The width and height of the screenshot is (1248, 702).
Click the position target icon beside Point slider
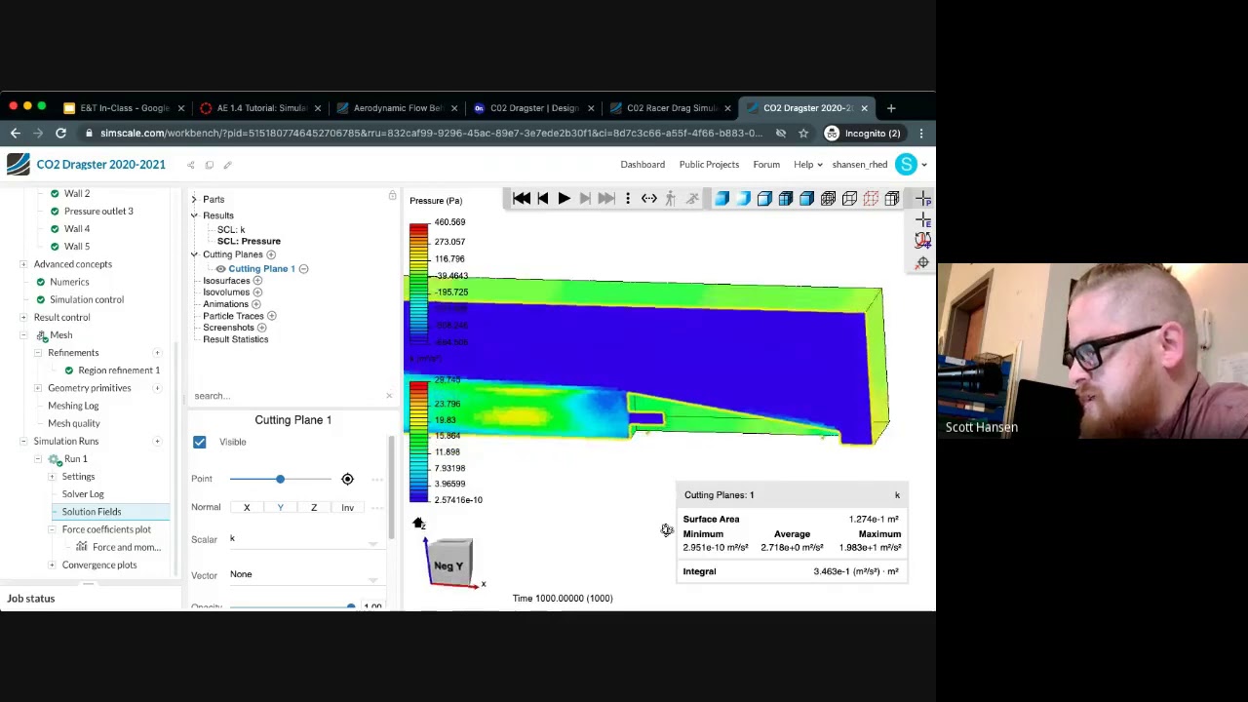347,479
